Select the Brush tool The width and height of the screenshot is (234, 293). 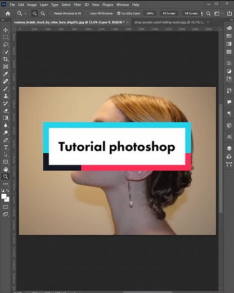click(x=6, y=88)
